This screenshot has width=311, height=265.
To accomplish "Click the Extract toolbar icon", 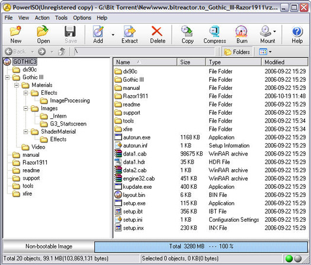I will pyautogui.click(x=129, y=31).
